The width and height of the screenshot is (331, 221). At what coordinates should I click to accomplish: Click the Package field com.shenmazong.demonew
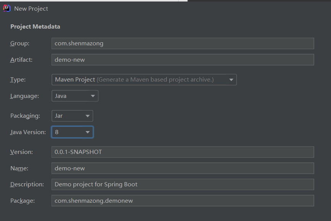183,200
